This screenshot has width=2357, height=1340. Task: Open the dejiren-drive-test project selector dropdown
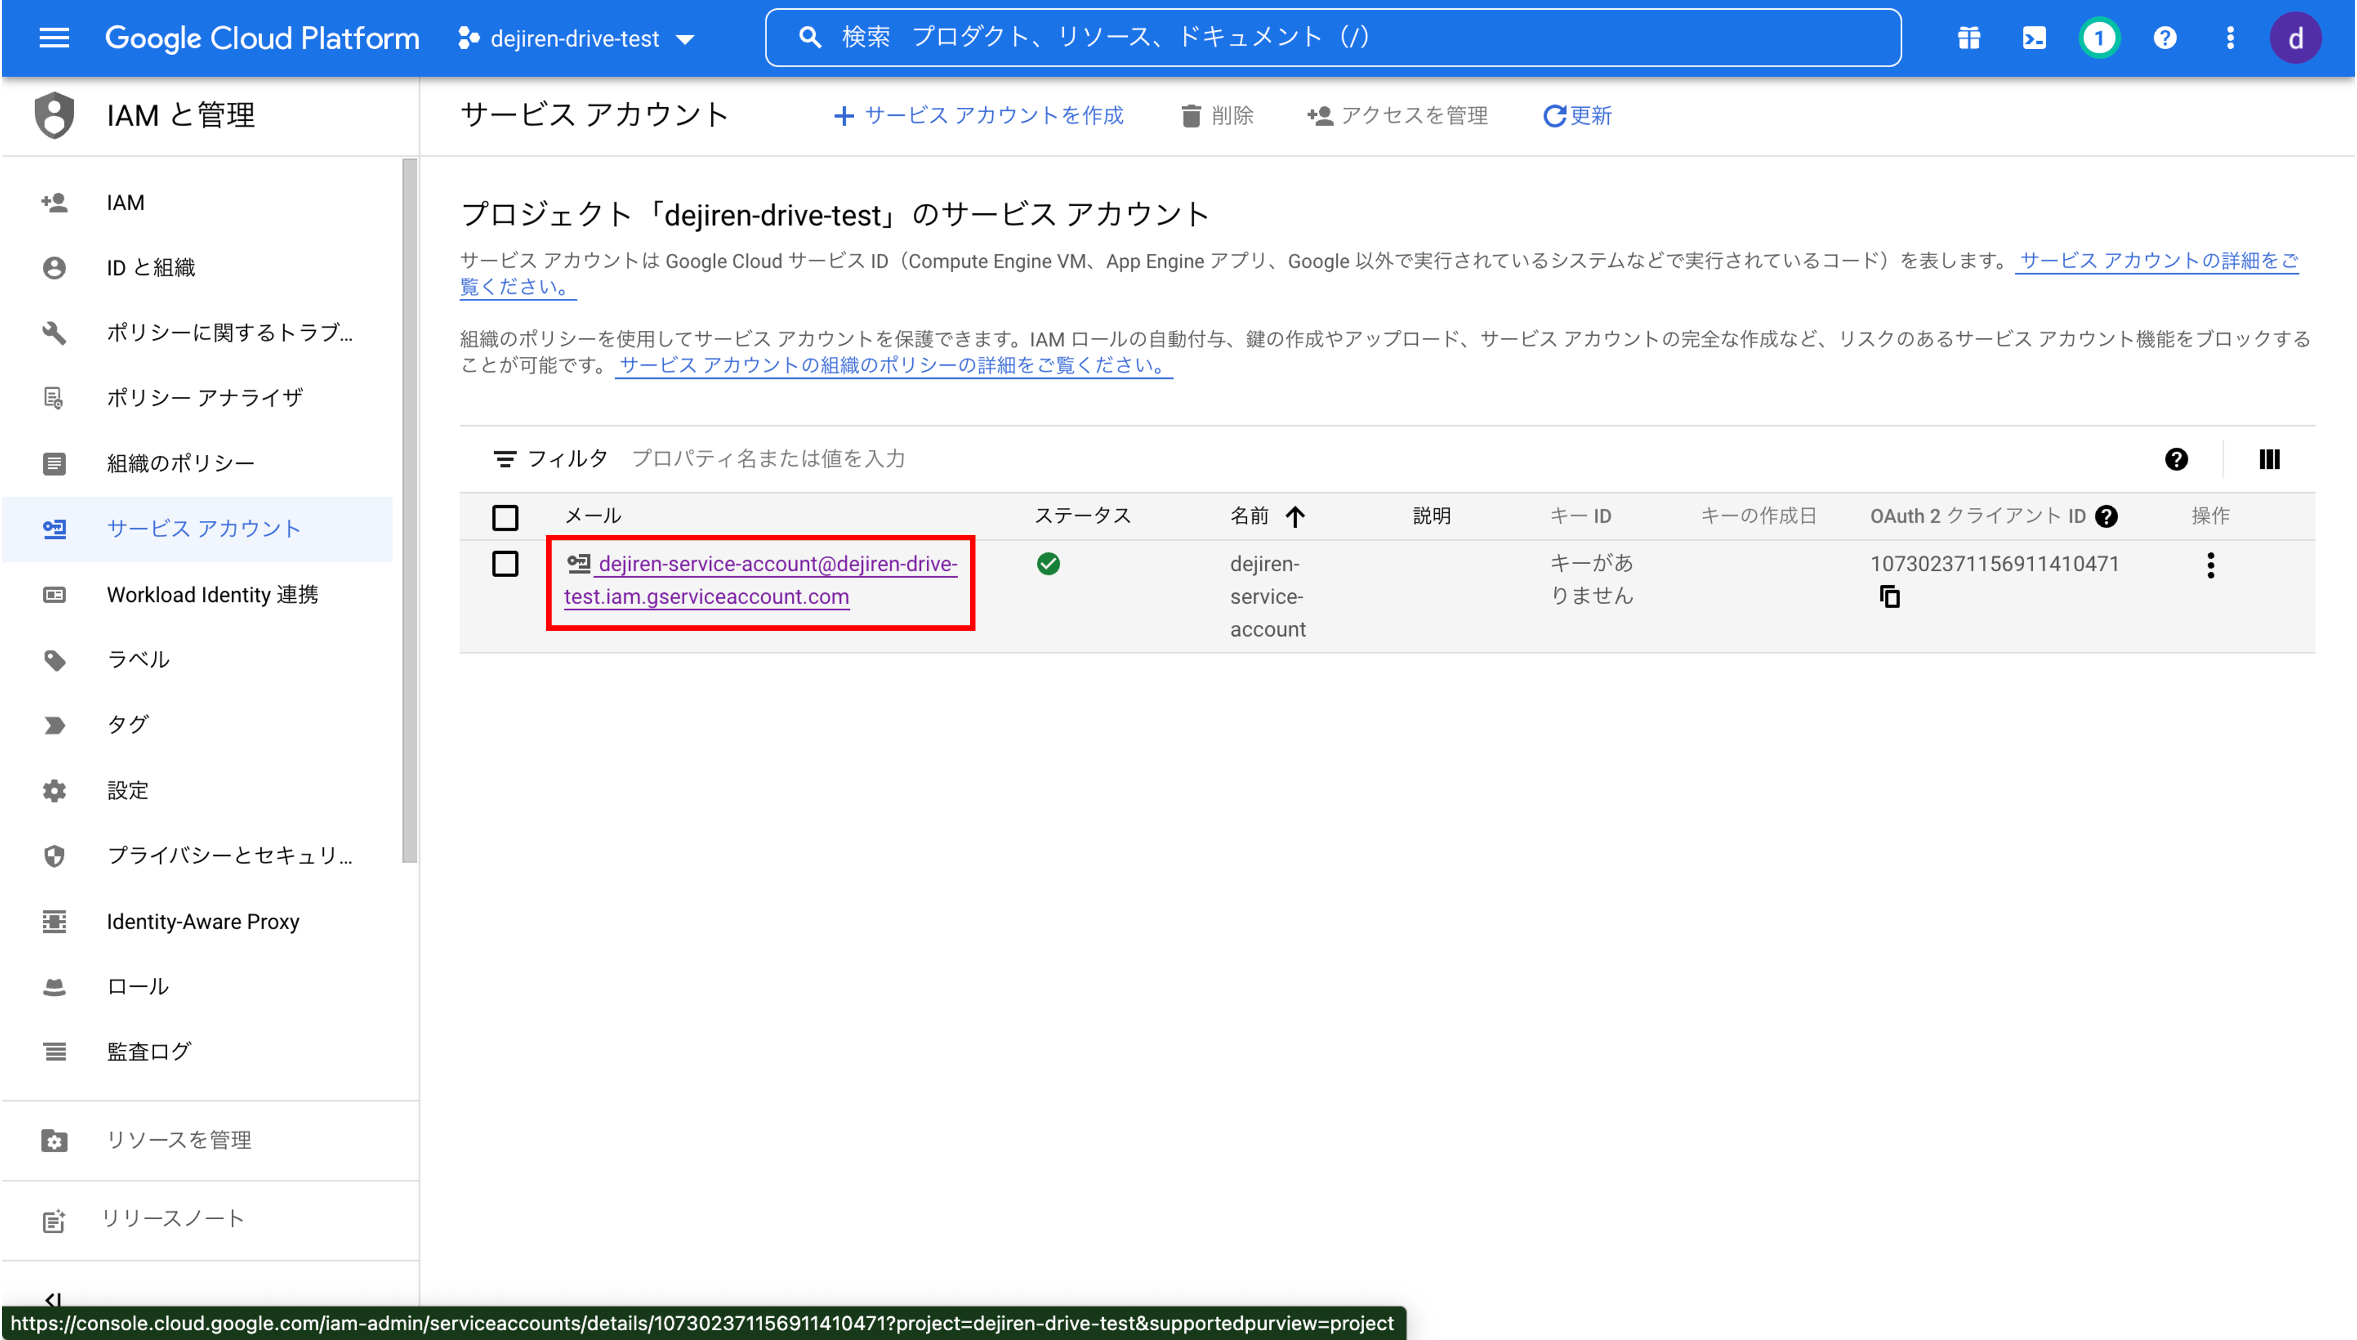click(577, 38)
